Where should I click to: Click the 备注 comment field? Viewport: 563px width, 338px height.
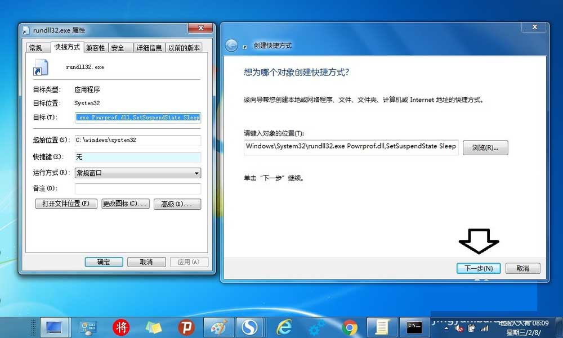[x=138, y=189]
